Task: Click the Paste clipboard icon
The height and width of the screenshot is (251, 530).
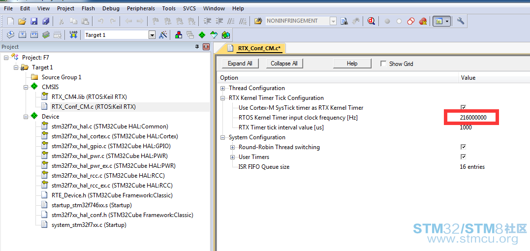Action: pos(85,21)
